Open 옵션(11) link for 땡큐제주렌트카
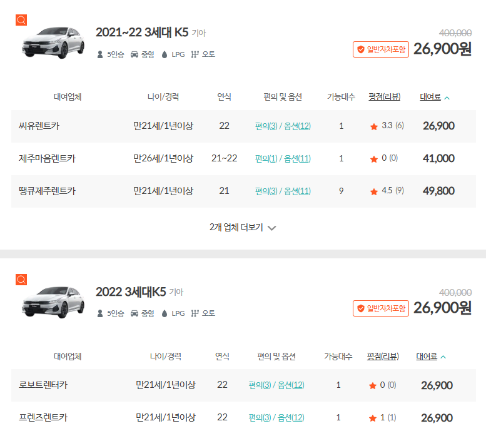This screenshot has height=441, width=486. click(297, 191)
